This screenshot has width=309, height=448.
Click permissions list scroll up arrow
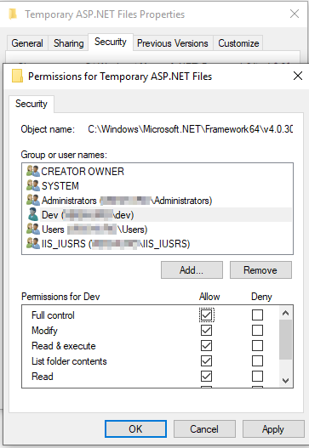285,313
